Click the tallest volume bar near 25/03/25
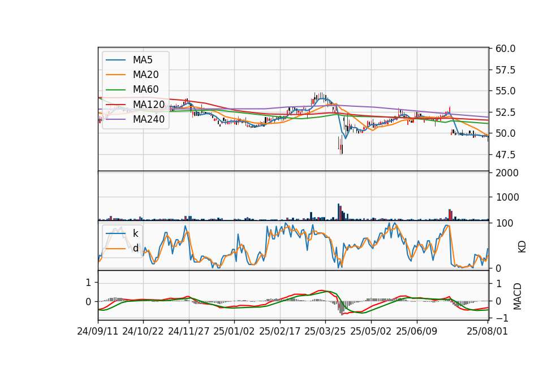This screenshot has height=390, width=543. [x=339, y=212]
